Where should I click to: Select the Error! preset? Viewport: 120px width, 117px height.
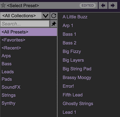coord(68,86)
